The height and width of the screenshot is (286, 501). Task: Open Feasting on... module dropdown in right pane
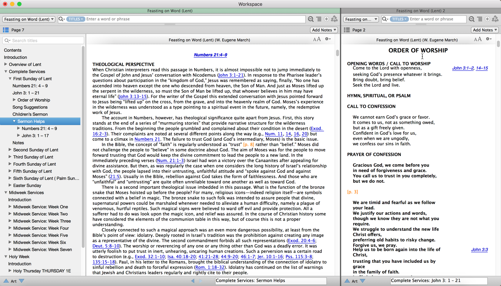[361, 19]
